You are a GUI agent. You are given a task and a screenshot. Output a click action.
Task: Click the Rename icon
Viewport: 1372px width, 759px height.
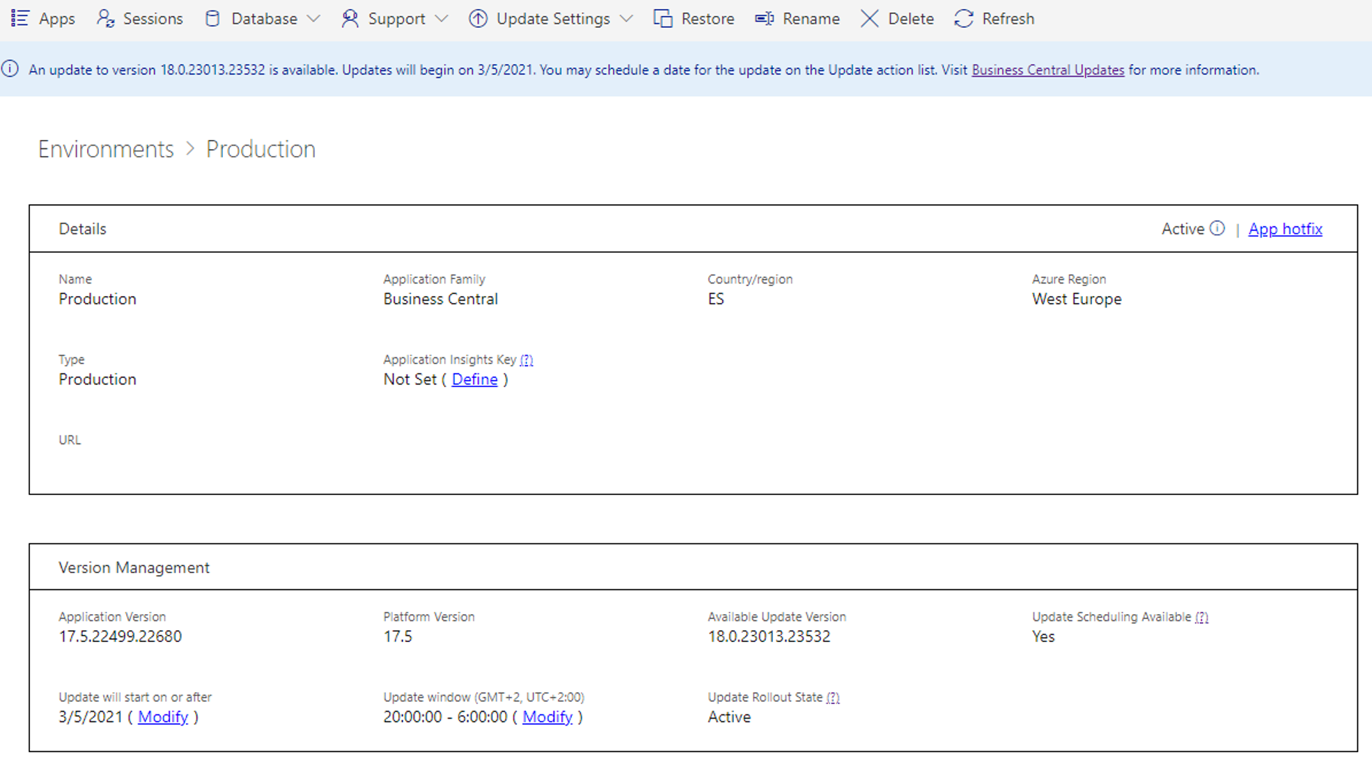pyautogui.click(x=764, y=18)
